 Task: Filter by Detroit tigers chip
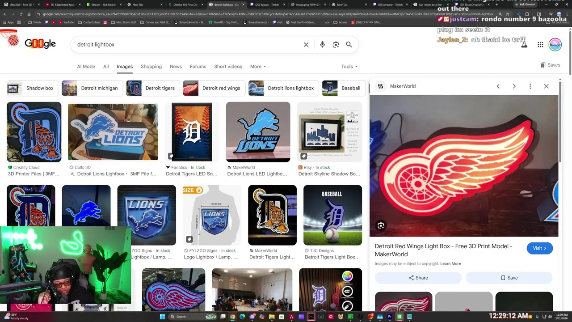click(x=152, y=88)
